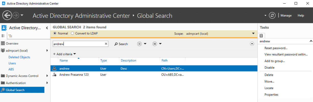Choose Locate task for andrew
The width and height of the screenshot is (313, 102).
pos(269,88)
